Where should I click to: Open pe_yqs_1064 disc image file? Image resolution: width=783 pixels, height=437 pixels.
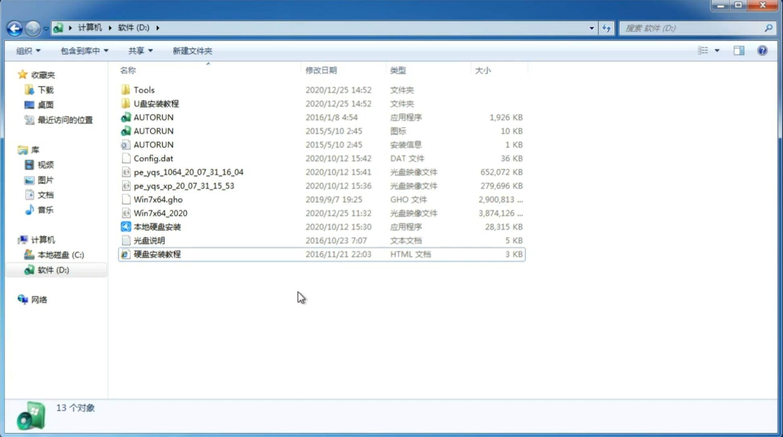[188, 172]
